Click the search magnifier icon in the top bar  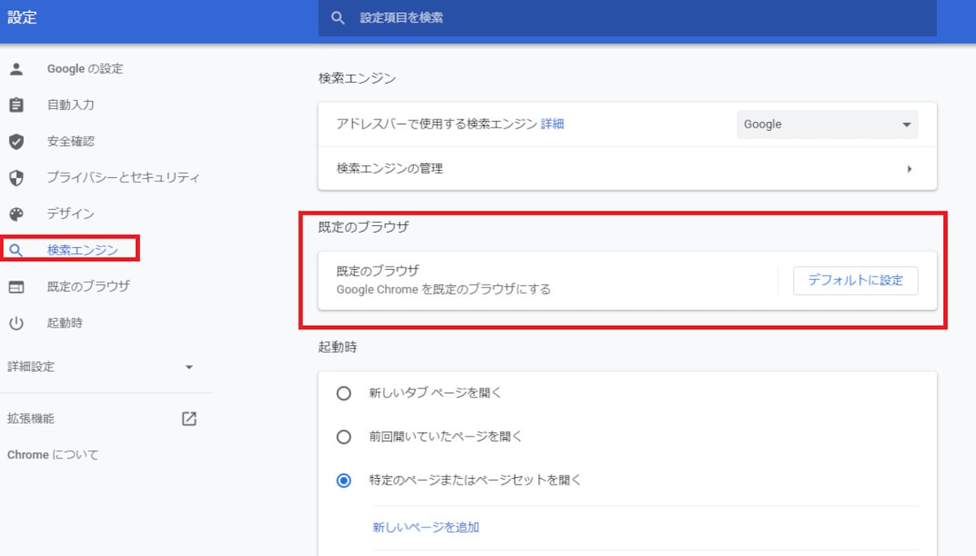(x=338, y=17)
